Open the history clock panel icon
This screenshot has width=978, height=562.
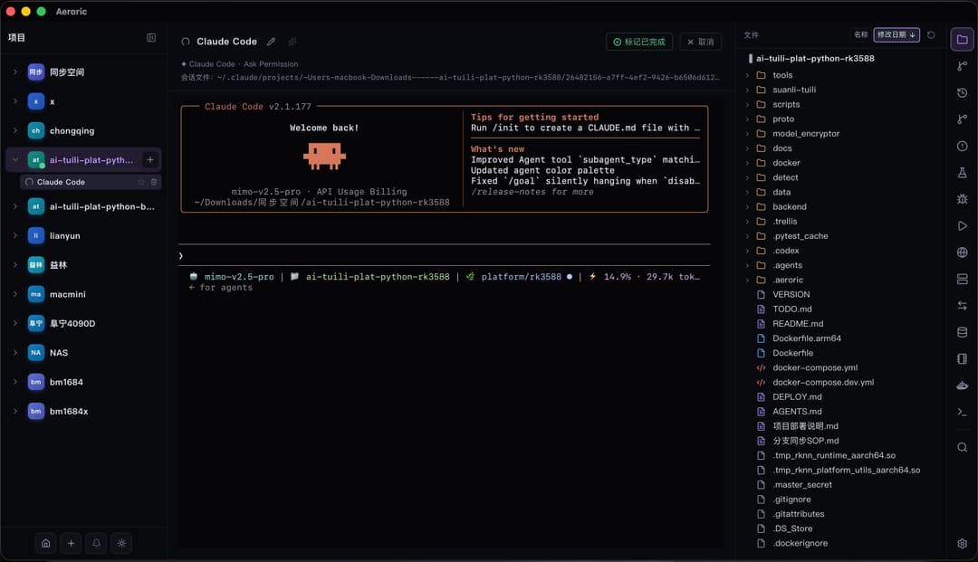coord(962,93)
